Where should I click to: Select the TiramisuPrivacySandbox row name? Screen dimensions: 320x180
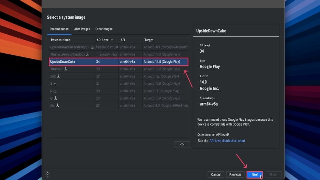click(x=68, y=54)
